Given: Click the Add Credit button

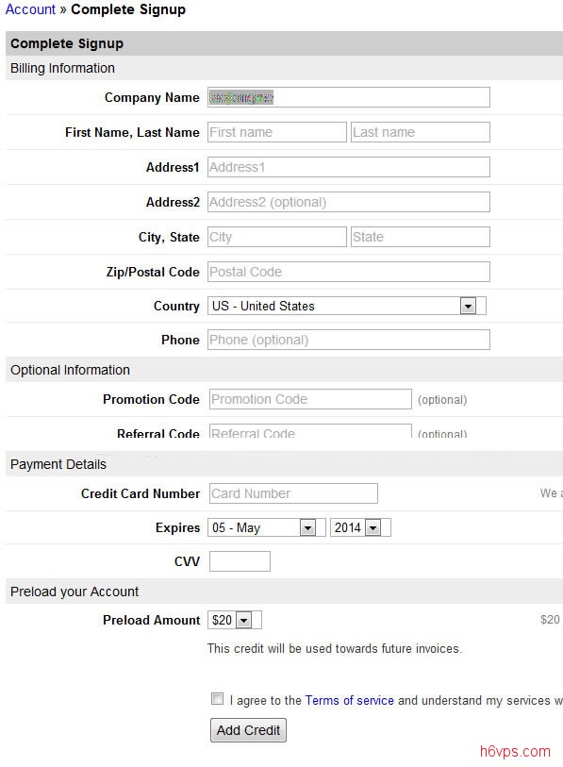Looking at the screenshot, I should [248, 730].
